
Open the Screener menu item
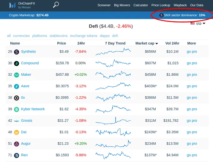104,5
